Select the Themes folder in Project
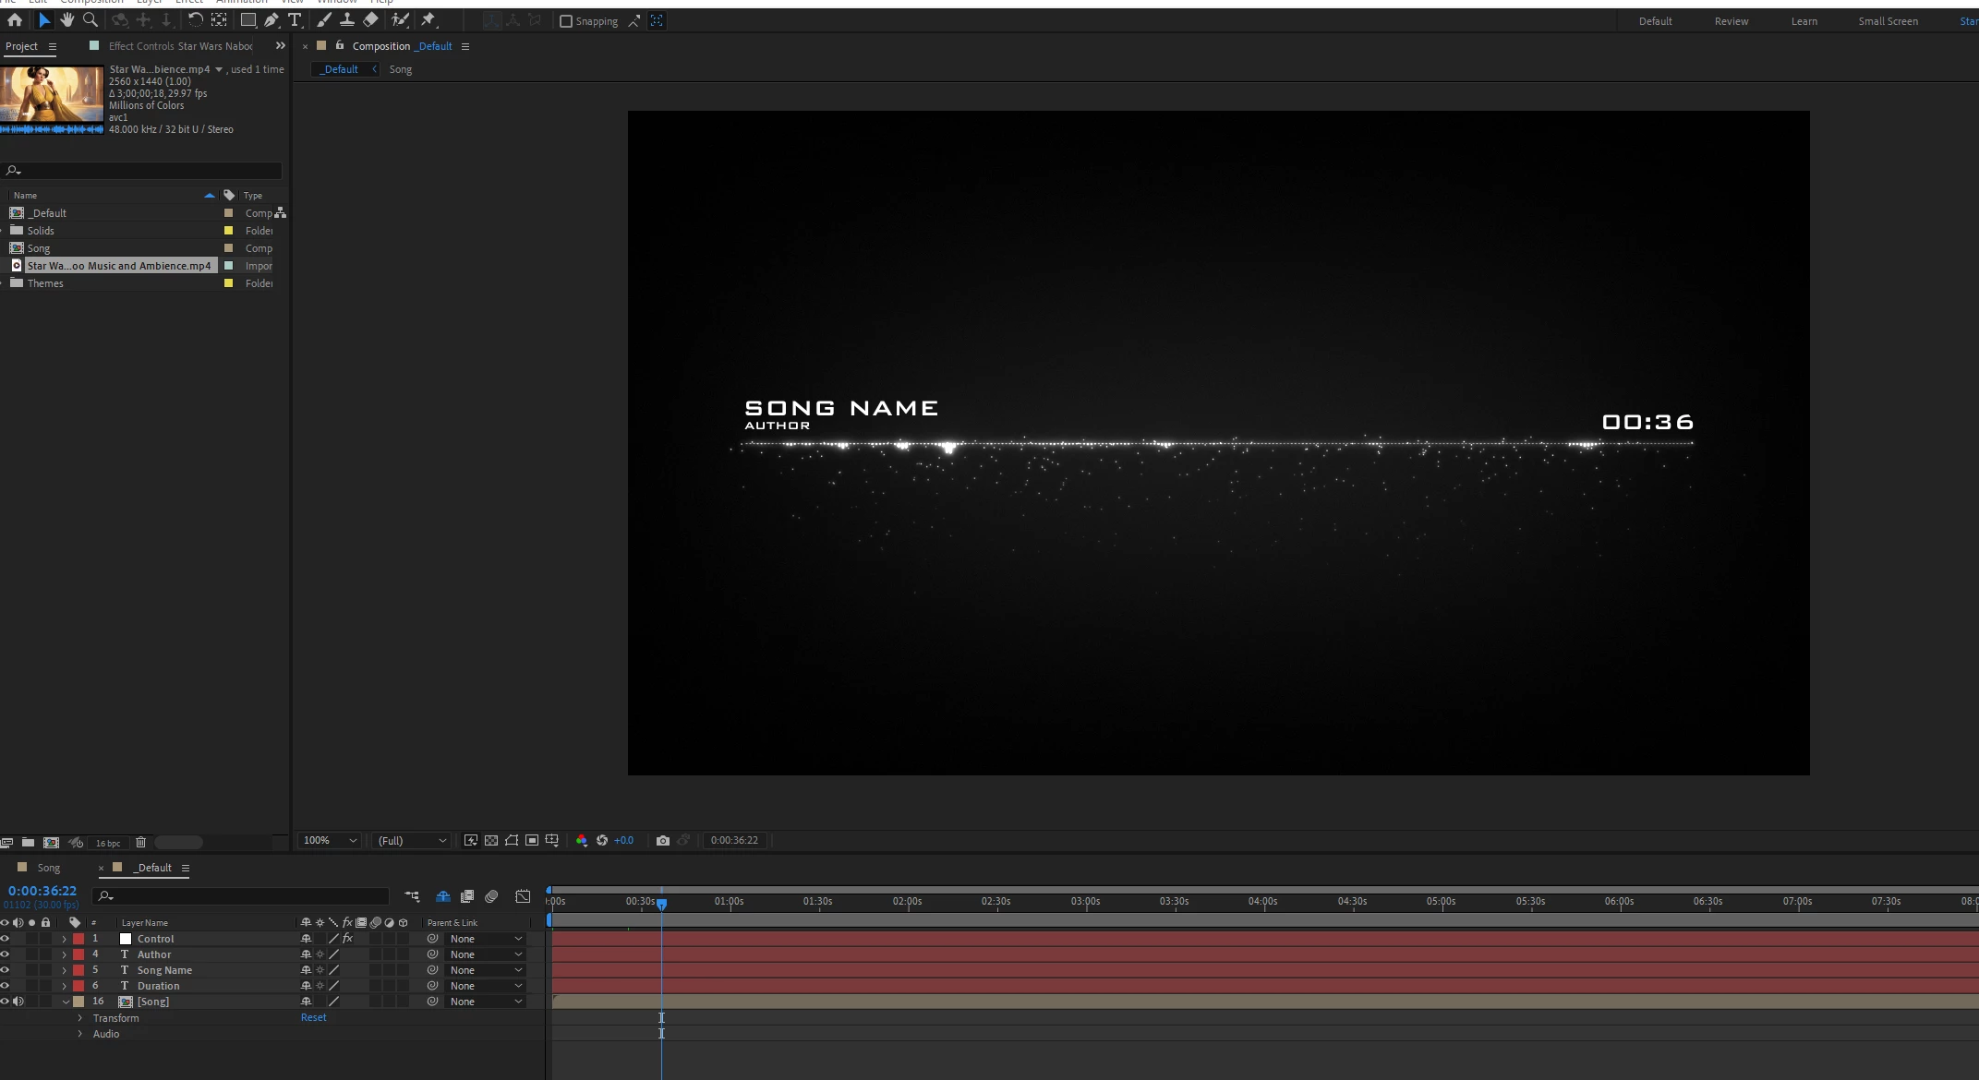1979x1080 pixels. click(45, 283)
